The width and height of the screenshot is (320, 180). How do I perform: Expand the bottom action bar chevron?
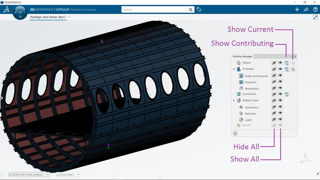coord(160,178)
